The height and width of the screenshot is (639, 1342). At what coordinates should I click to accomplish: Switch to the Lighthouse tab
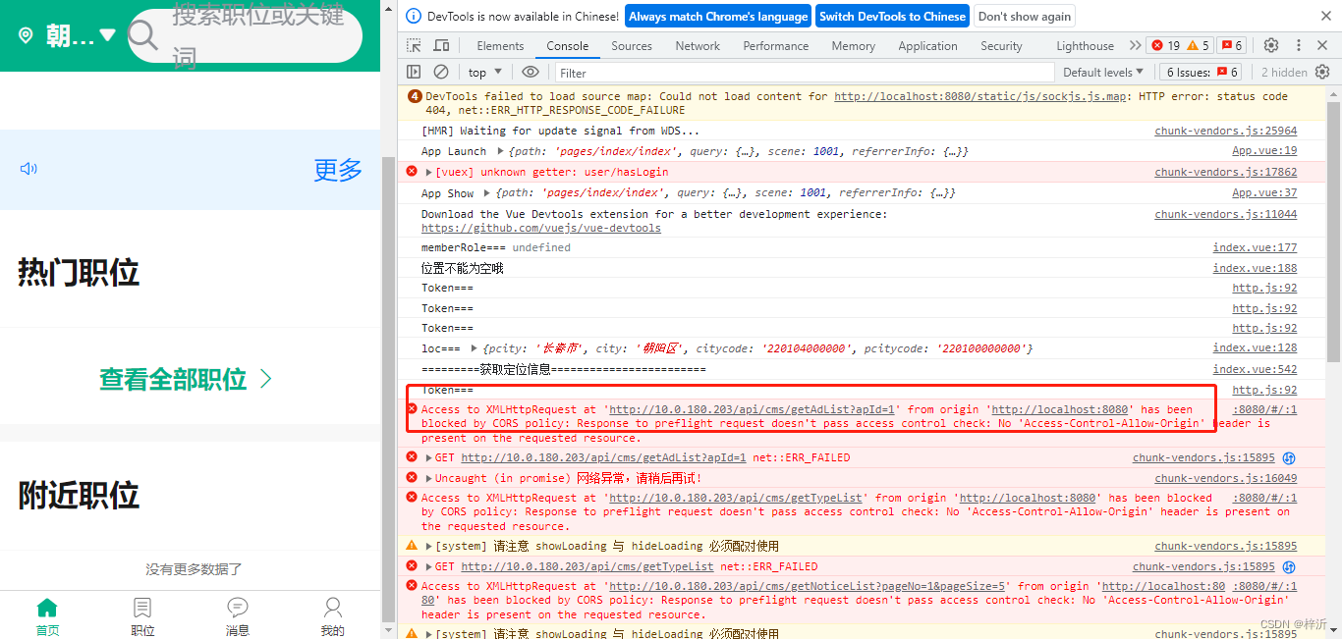[x=1085, y=46]
